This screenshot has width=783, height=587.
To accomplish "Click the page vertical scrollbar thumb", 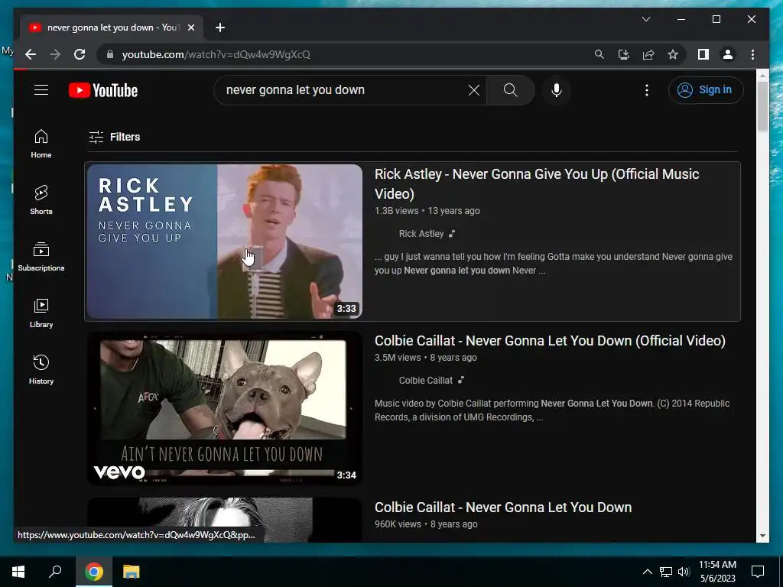I will [762, 106].
